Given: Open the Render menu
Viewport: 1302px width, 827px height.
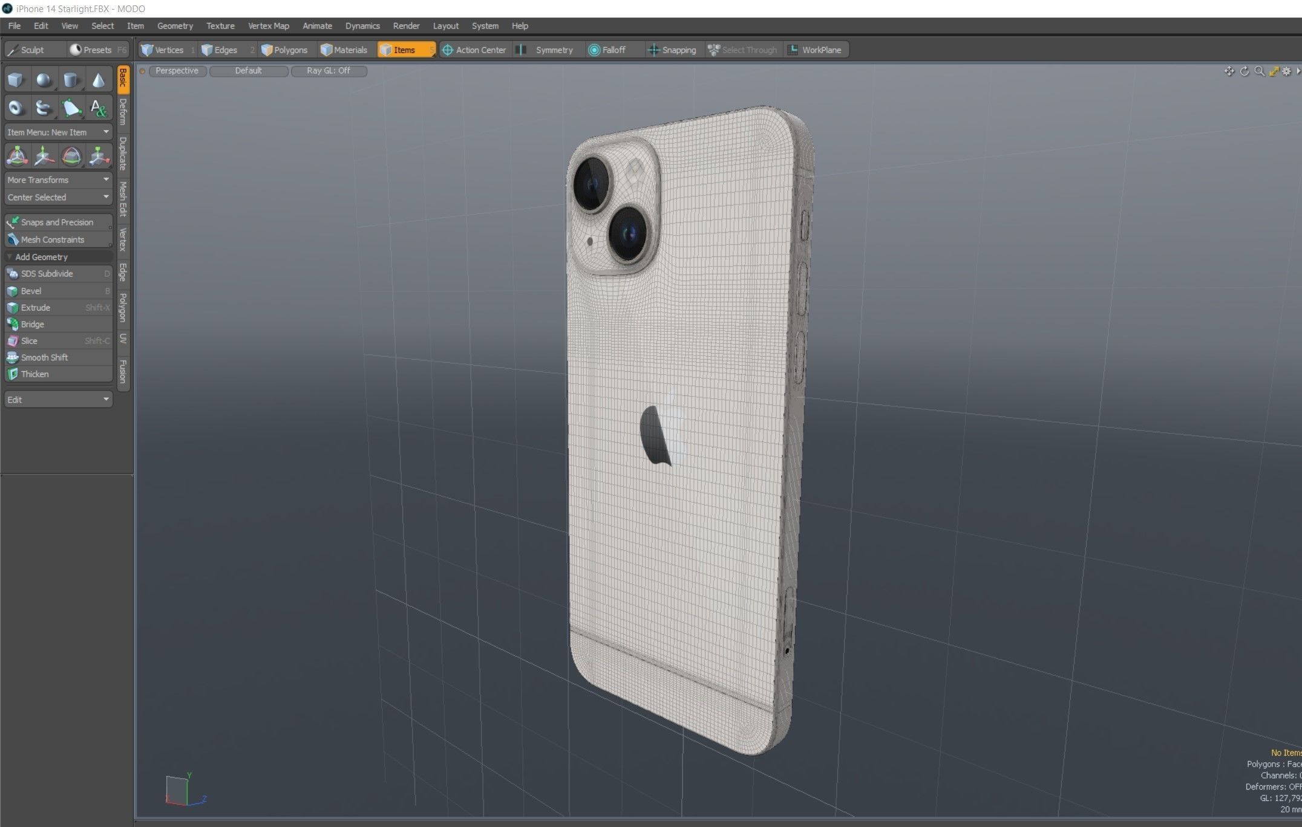Looking at the screenshot, I should tap(406, 26).
